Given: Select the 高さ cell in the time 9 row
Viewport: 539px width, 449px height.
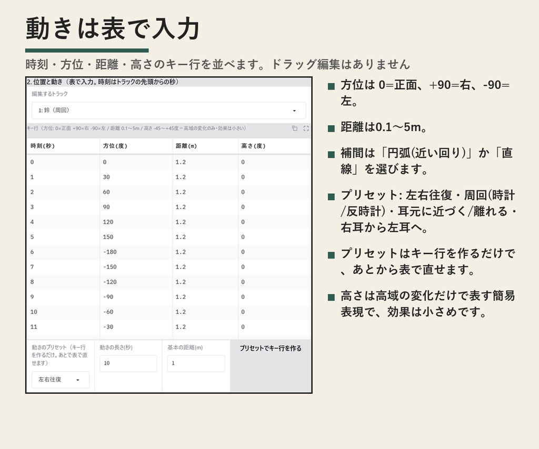Looking at the screenshot, I should (274, 297).
